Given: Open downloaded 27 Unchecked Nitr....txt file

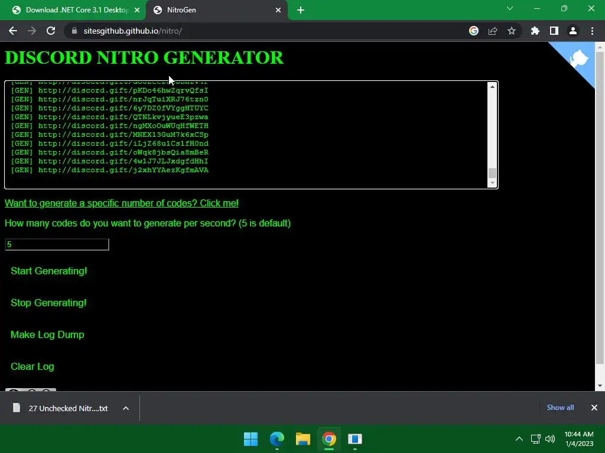Looking at the screenshot, I should pos(61,408).
